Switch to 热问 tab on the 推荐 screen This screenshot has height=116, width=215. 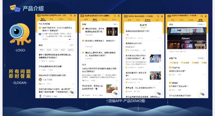pos(52,19)
